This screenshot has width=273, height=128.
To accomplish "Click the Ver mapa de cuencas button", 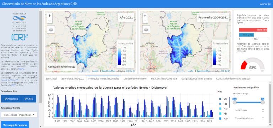I will pos(15,125).
